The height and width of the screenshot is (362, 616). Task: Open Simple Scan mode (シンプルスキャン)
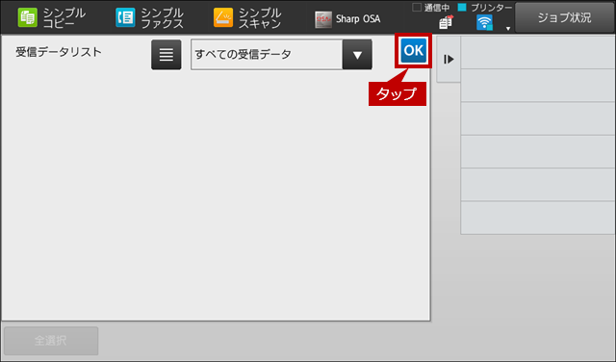[x=247, y=17]
